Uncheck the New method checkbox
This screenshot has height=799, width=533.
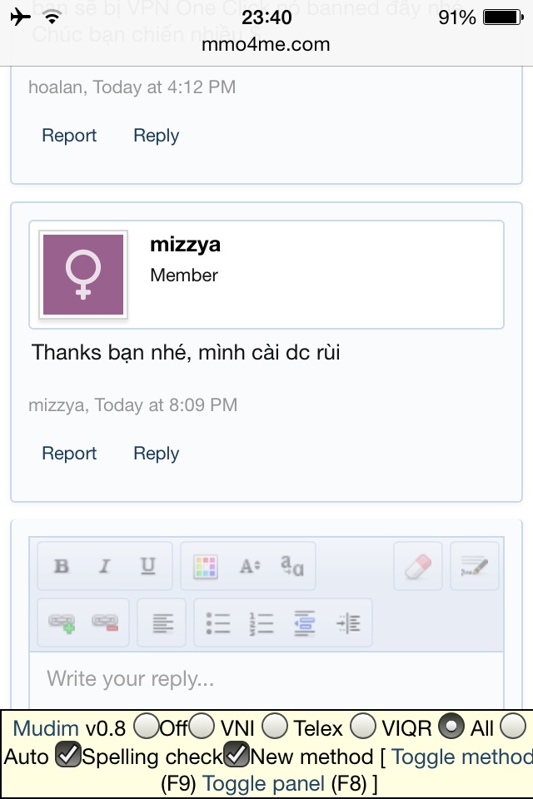pyautogui.click(x=237, y=756)
